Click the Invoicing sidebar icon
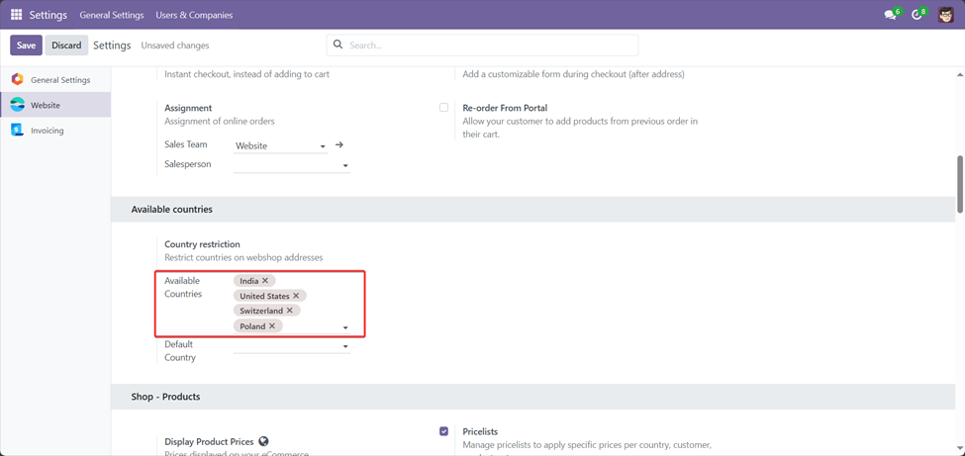The width and height of the screenshot is (965, 456). tap(17, 131)
